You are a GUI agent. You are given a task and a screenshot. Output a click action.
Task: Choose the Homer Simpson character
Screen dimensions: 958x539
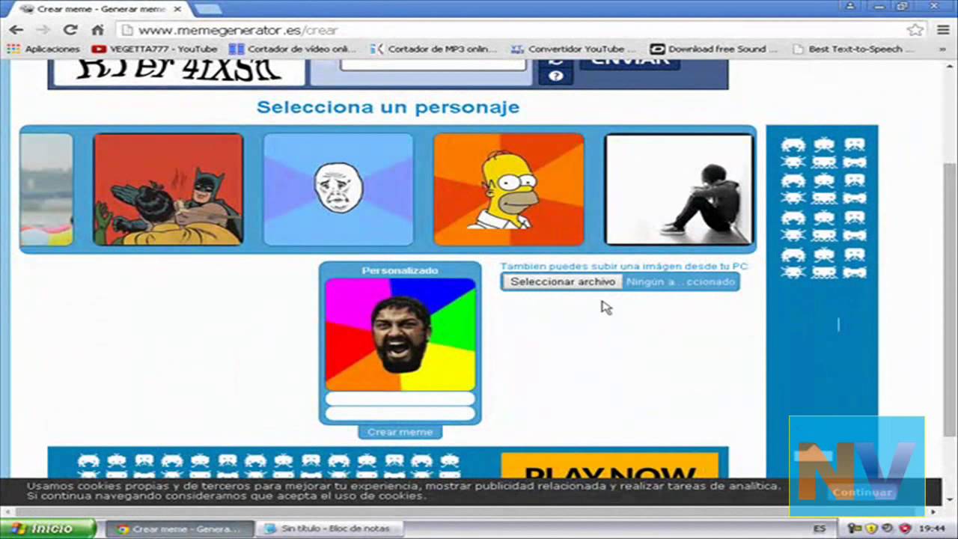(509, 189)
